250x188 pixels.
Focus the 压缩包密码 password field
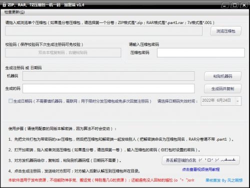200,53
